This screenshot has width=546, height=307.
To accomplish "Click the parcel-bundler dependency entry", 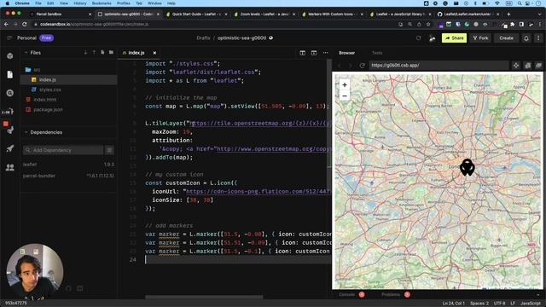I will (x=68, y=176).
